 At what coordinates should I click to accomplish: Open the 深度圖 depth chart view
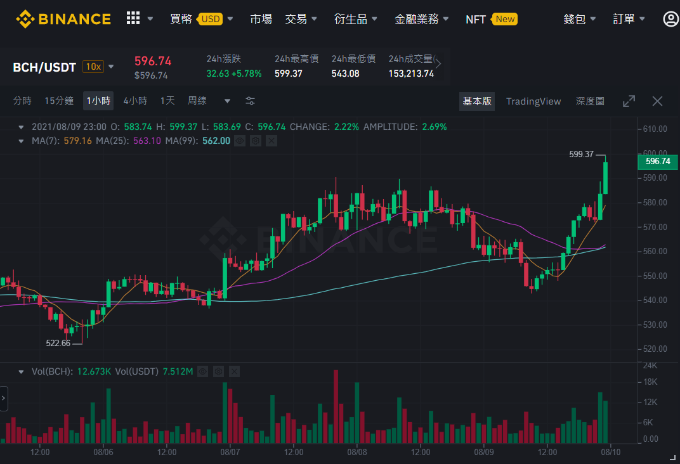pyautogui.click(x=590, y=101)
